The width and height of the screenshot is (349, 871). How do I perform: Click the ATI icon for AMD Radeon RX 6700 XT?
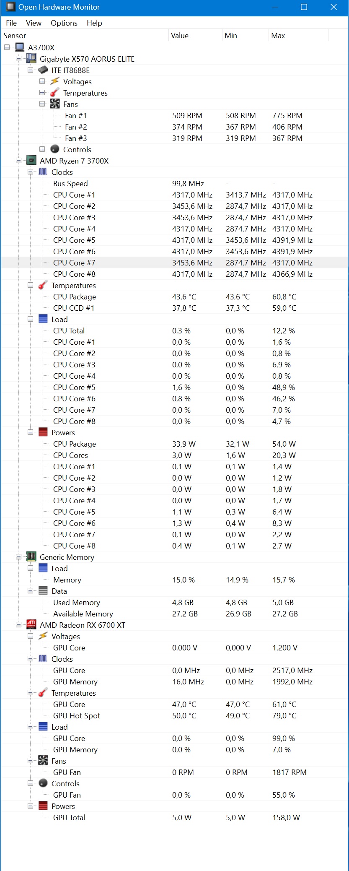(x=31, y=624)
